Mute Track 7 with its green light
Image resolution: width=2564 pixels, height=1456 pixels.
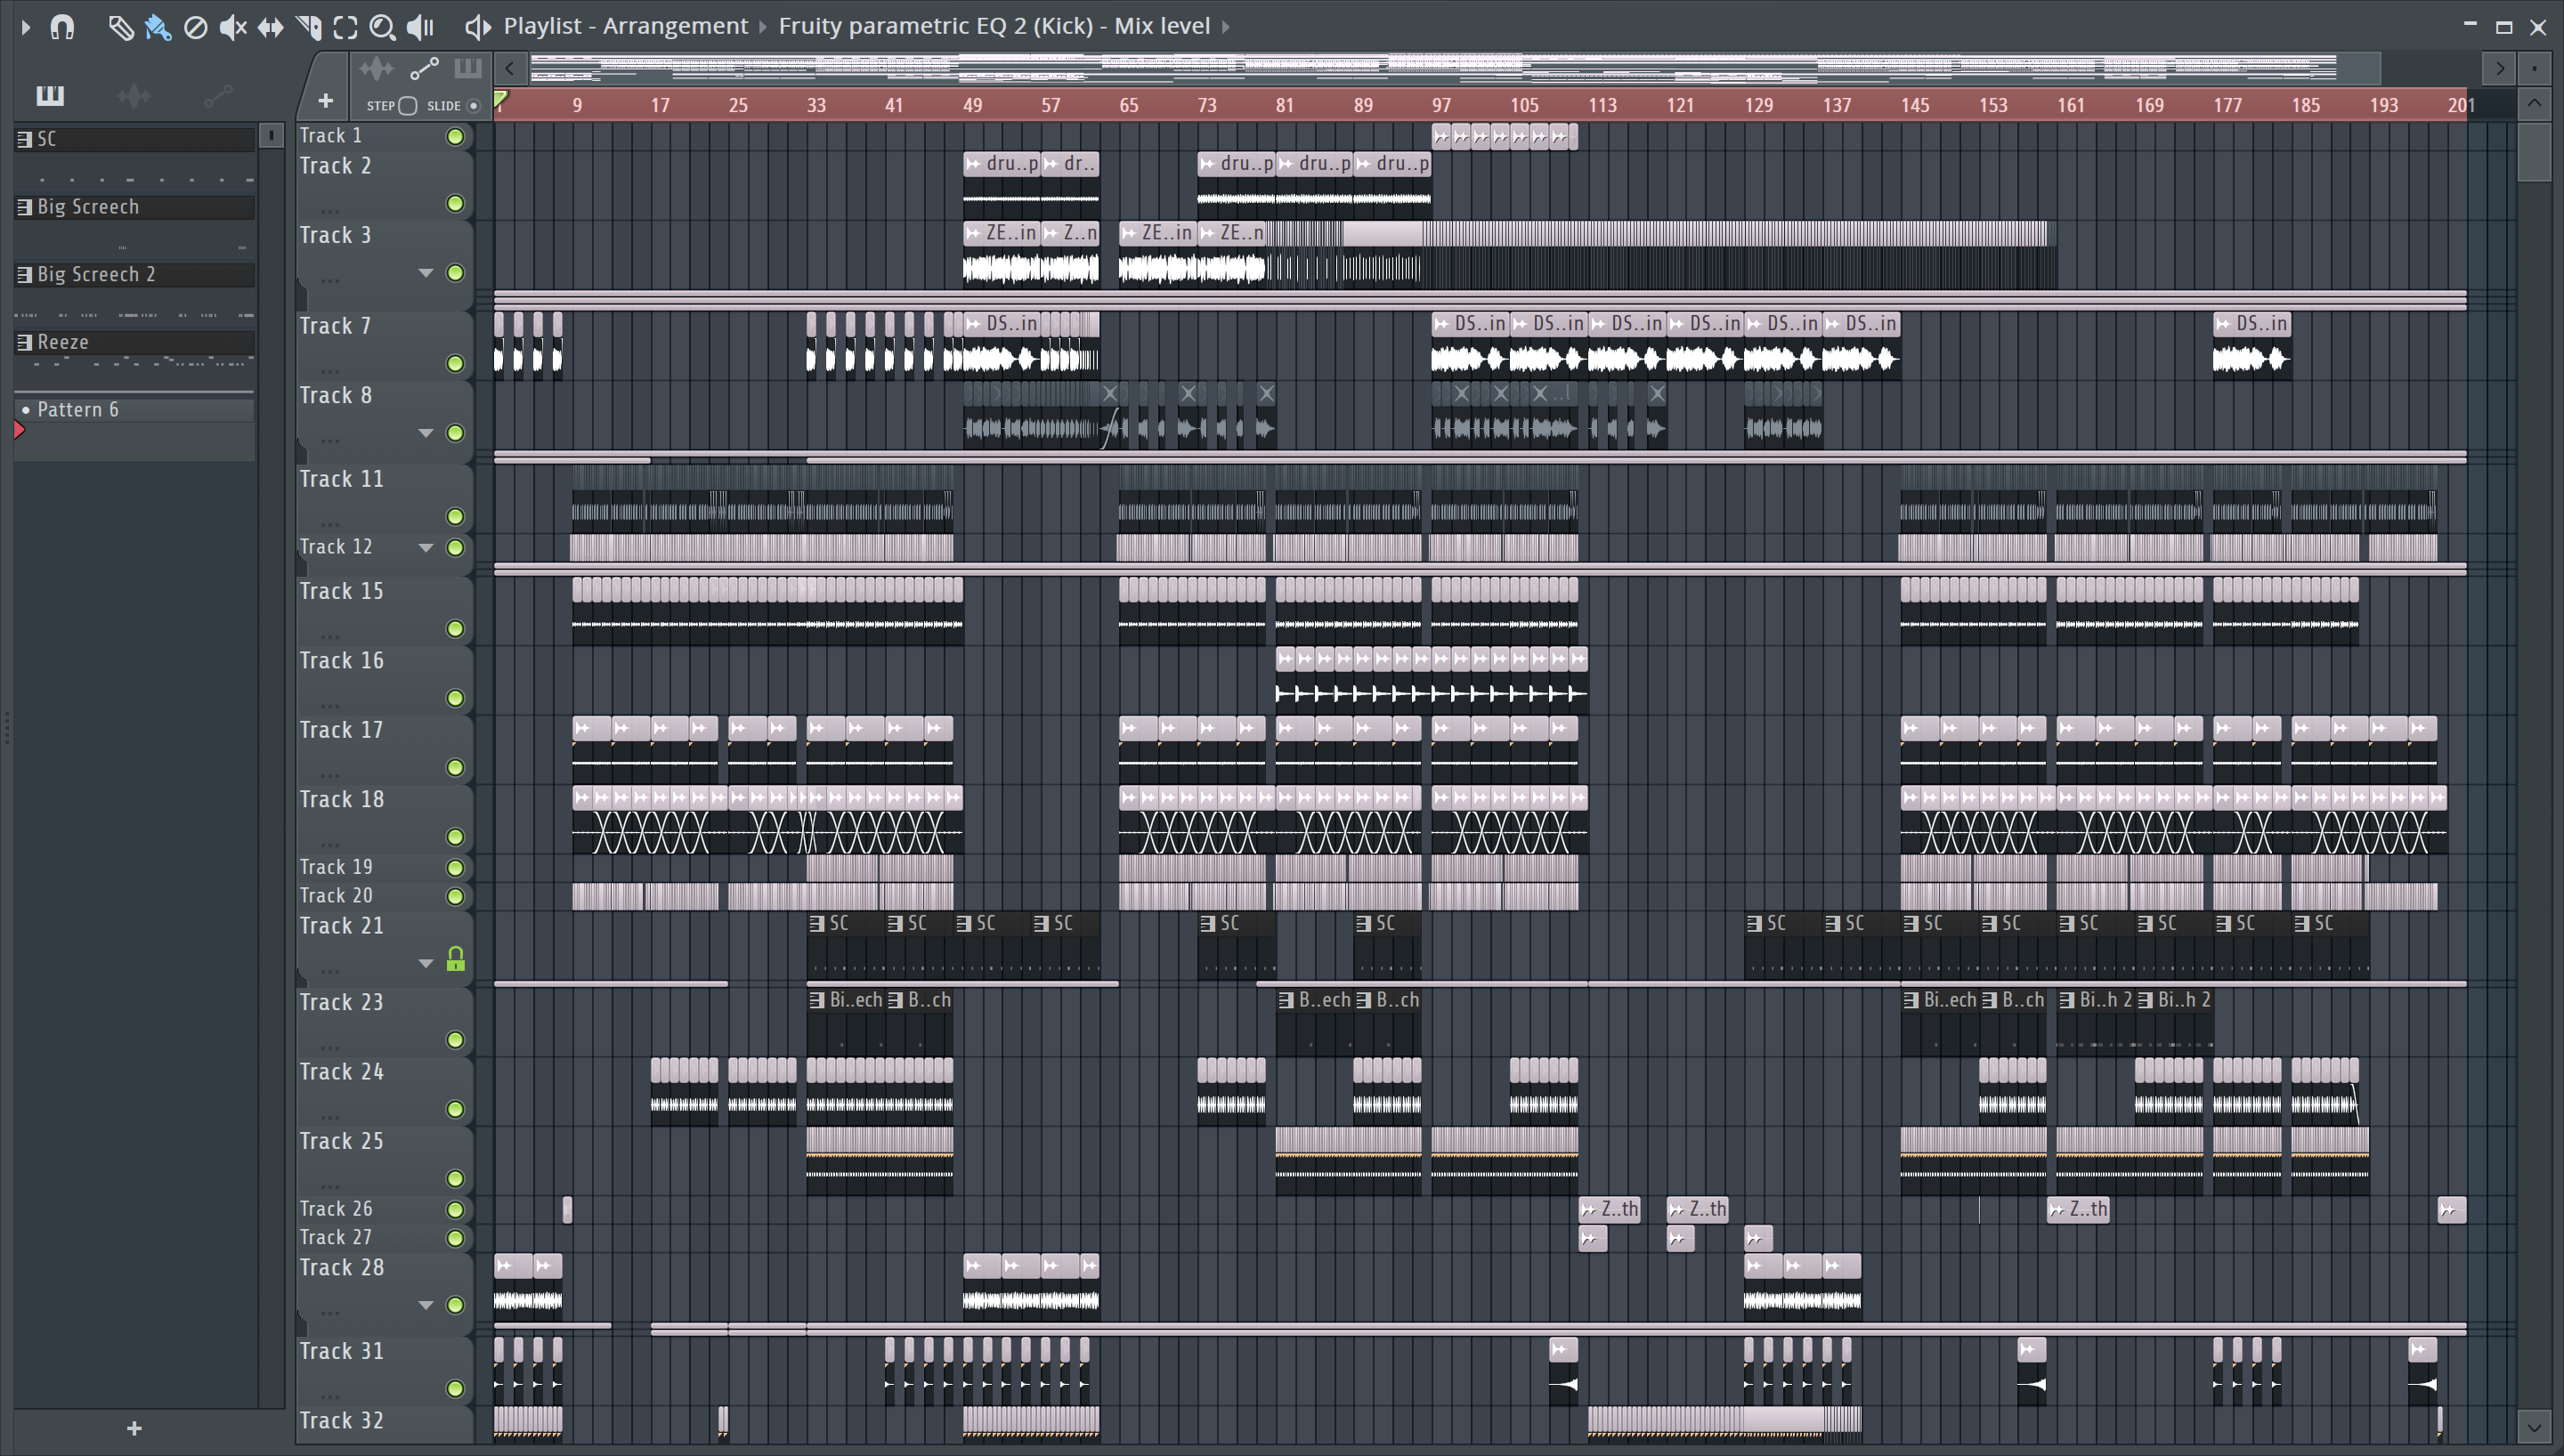click(455, 363)
